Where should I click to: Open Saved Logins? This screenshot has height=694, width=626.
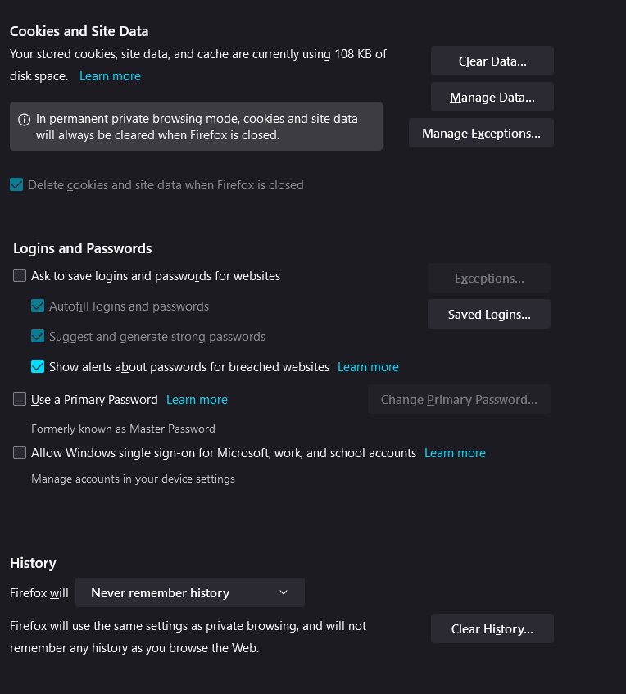tap(488, 315)
